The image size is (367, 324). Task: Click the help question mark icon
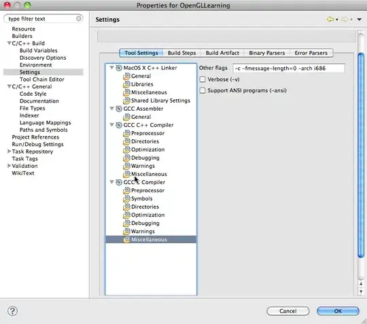[12, 311]
